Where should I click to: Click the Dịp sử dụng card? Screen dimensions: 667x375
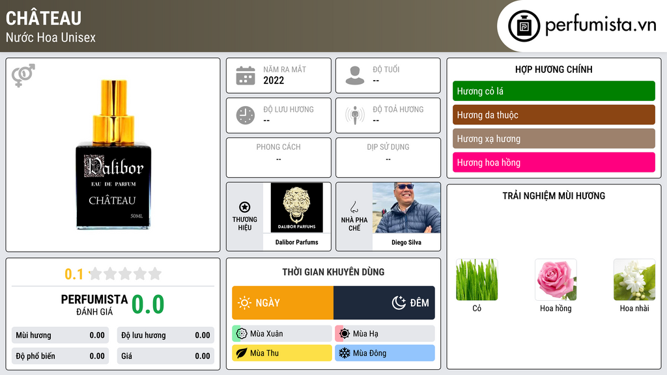point(388,158)
